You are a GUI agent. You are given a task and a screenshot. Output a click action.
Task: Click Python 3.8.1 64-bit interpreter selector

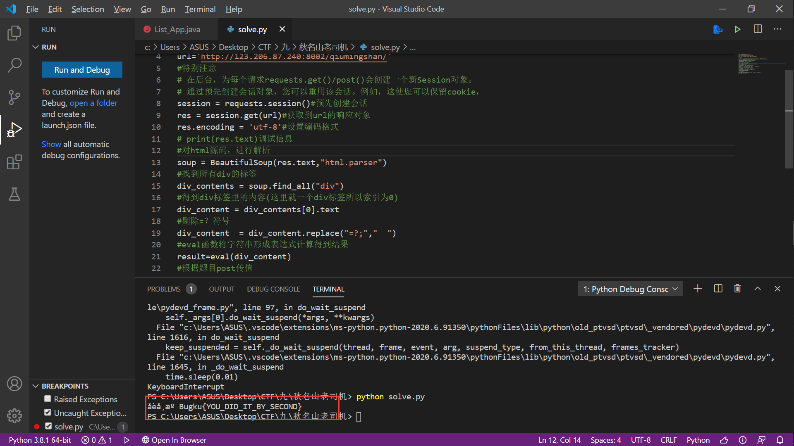coord(40,440)
